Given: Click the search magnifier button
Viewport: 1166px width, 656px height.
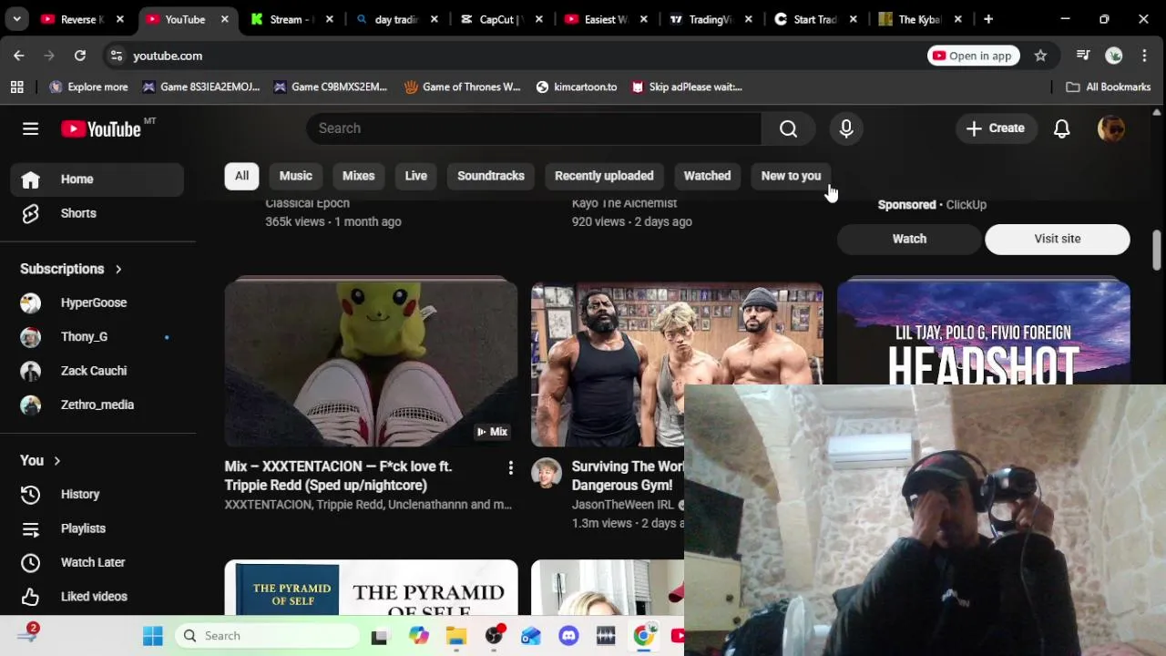Looking at the screenshot, I should pyautogui.click(x=789, y=128).
